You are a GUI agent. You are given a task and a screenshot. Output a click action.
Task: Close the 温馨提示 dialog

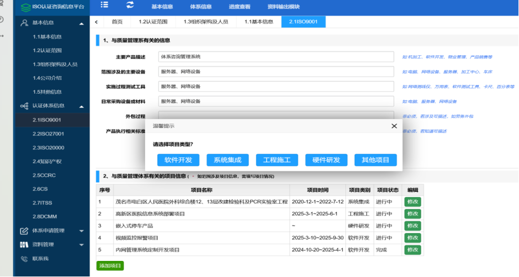tap(394, 126)
